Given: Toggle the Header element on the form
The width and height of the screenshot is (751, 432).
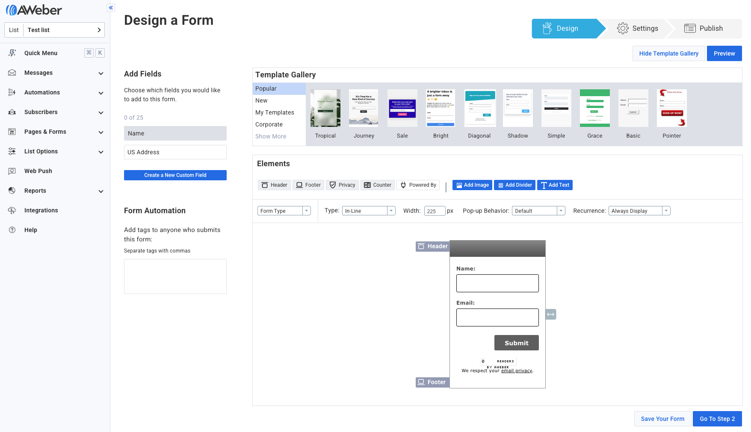Looking at the screenshot, I should (x=274, y=185).
